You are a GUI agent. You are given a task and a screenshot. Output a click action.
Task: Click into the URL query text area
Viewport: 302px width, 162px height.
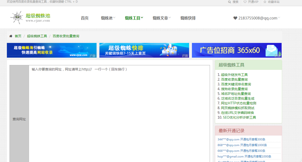pyautogui.click(x=119, y=114)
